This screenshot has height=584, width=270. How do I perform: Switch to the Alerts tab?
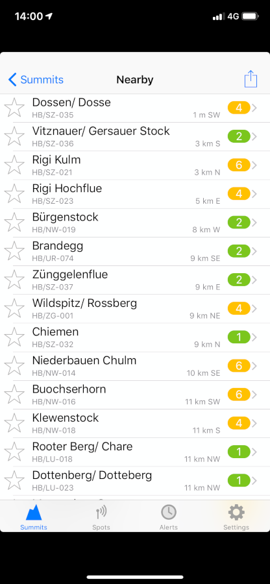[x=168, y=517]
